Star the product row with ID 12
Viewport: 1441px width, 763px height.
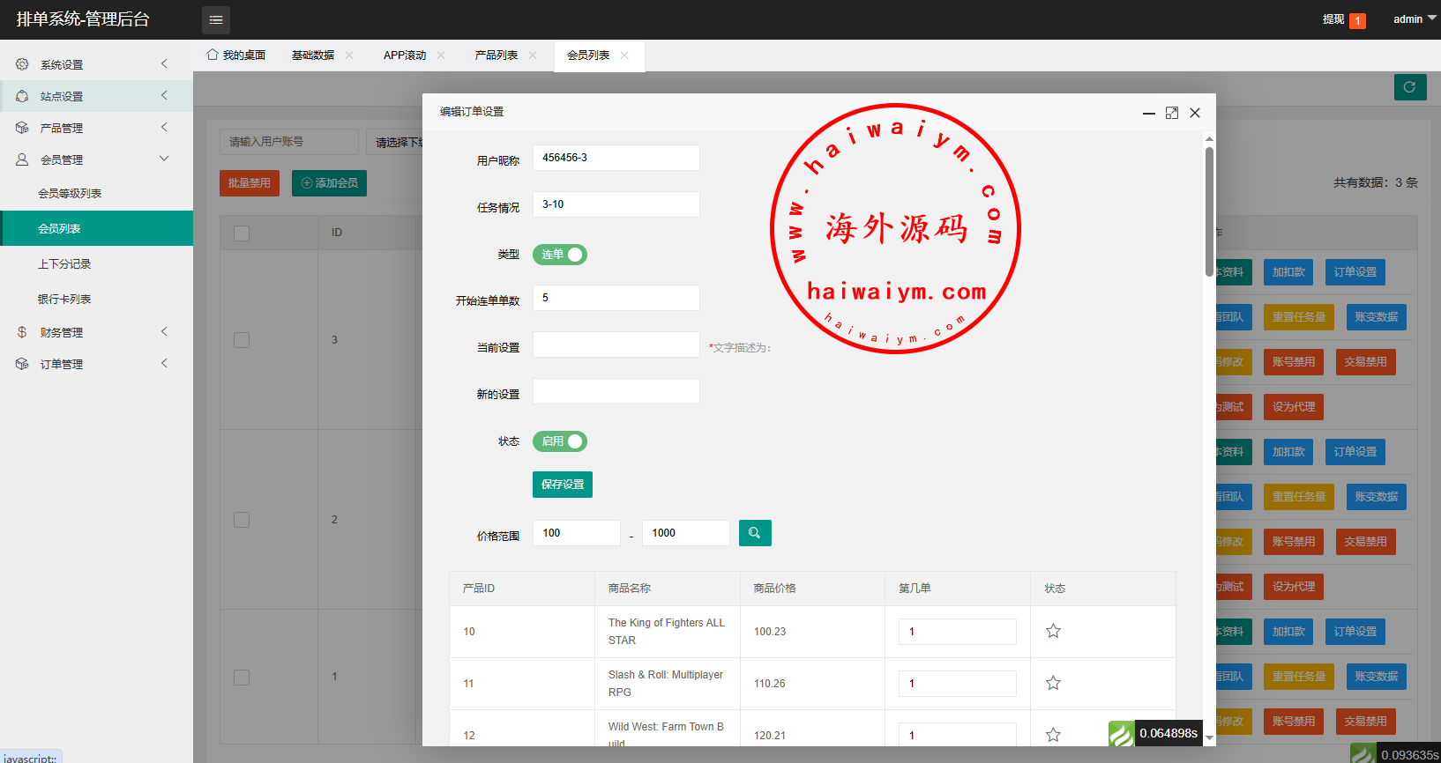(1053, 735)
